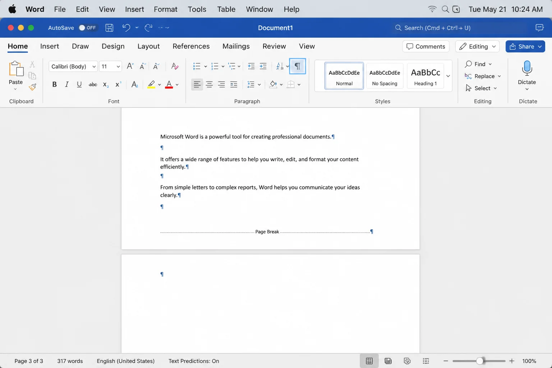This screenshot has width=552, height=368.
Task: Open the feedback chat icon in title bar
Action: point(539,28)
